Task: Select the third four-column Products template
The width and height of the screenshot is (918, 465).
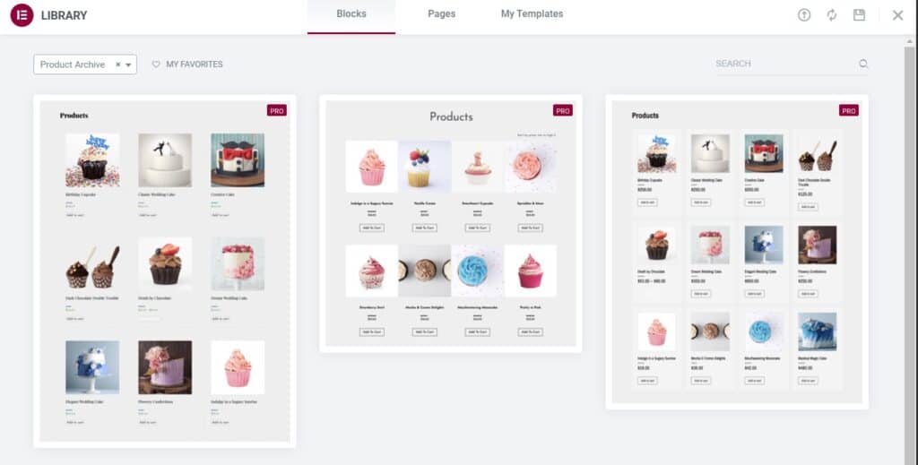Action: [737, 252]
